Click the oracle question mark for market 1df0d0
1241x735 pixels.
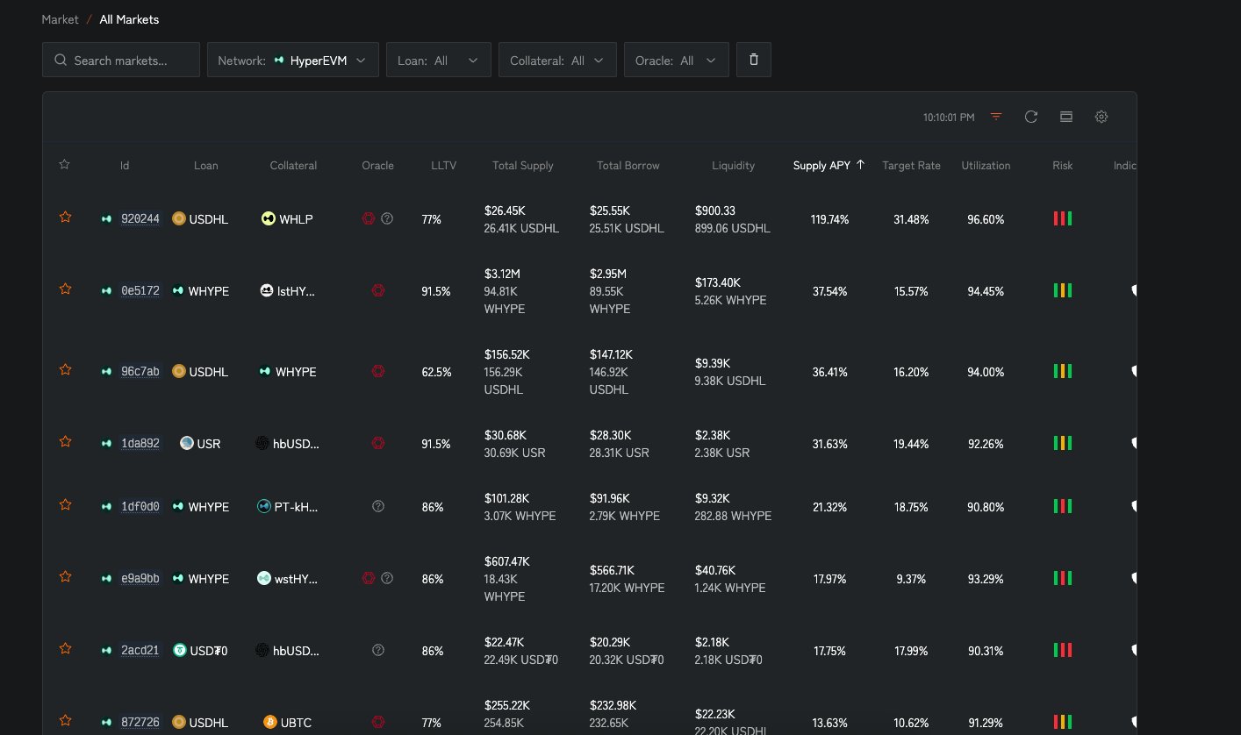tap(378, 506)
